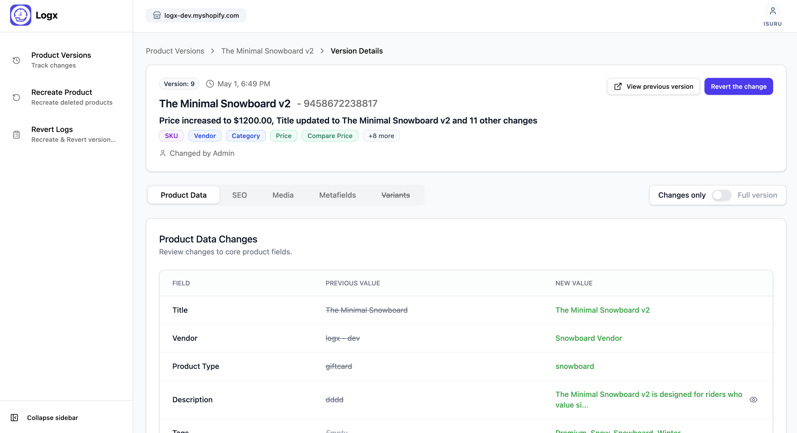797x433 pixels.
Task: Click the clock icon next to May 1 timestamp
Action: coord(210,84)
